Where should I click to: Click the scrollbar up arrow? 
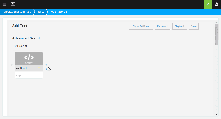coord(217,22)
